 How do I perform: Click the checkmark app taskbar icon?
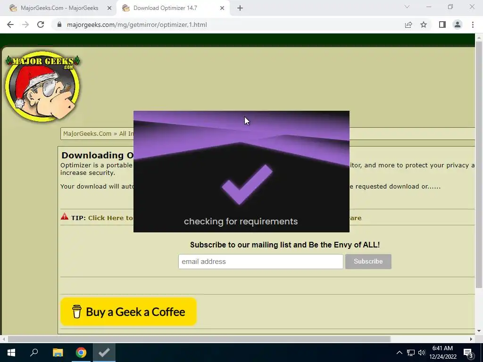click(x=104, y=353)
